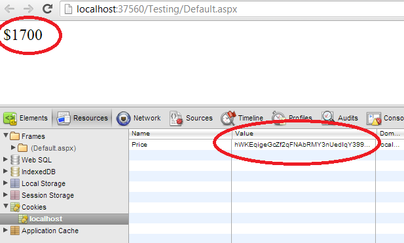Click the (Default.aspx) folder icon

point(23,148)
